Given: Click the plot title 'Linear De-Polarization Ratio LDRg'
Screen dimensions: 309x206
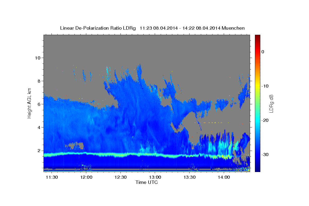Looking at the screenshot, I should tap(98, 28).
